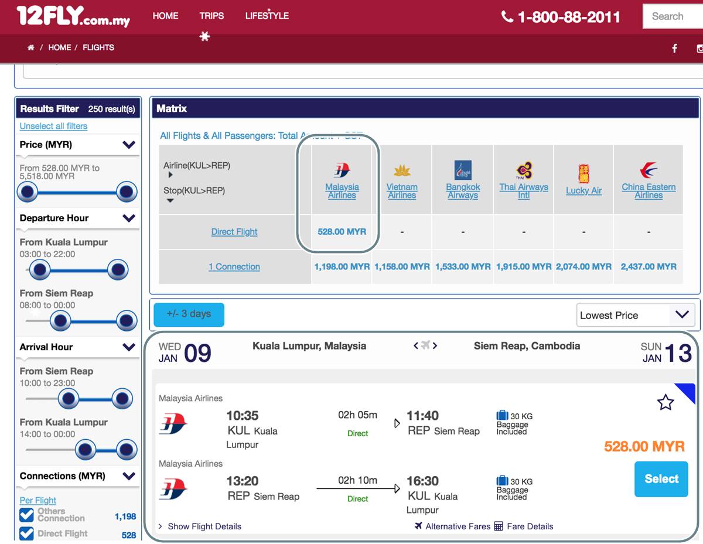Click the Fare Details text
703x544 pixels.
coord(530,526)
